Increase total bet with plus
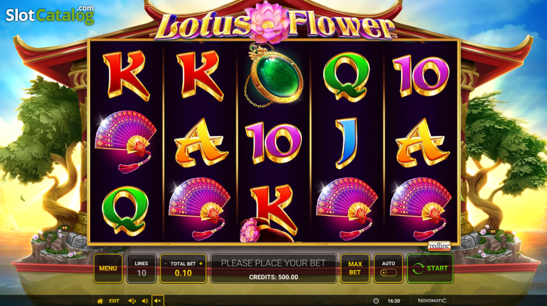Screen dimensions: 547x306 [x=201, y=264]
